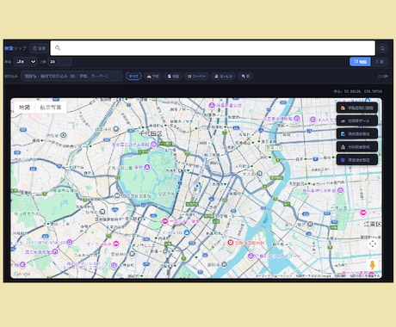Toggle the overlay layer with car icon
396x327 pixels.
tap(356, 120)
